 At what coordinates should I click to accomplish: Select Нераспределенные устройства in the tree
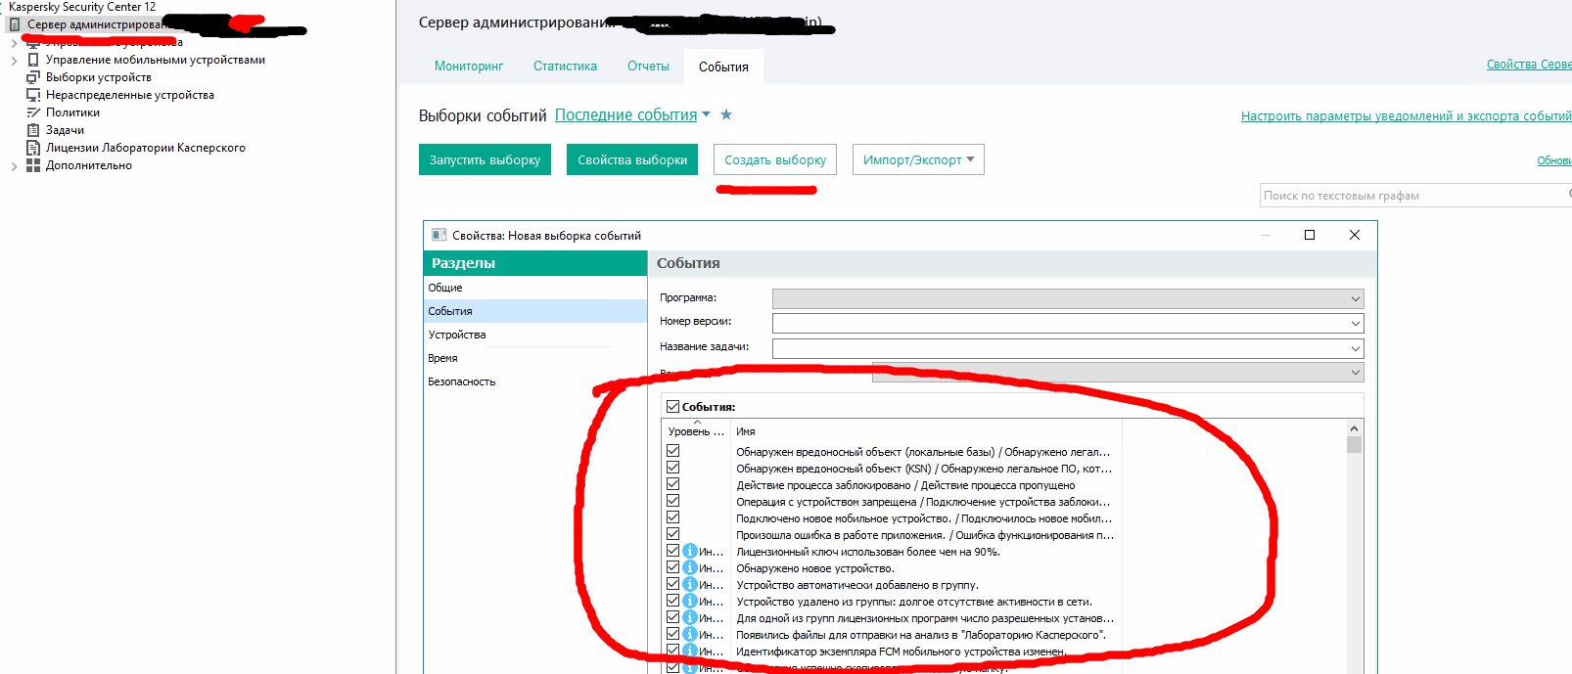(x=130, y=95)
